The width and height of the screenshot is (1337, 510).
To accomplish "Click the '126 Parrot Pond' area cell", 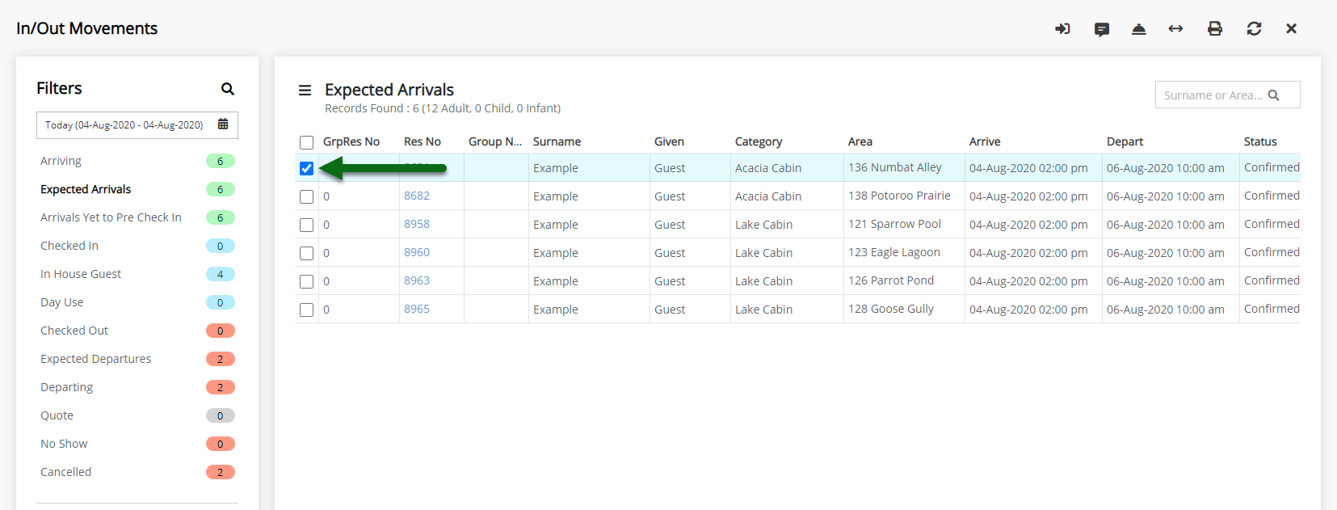I will [x=891, y=280].
